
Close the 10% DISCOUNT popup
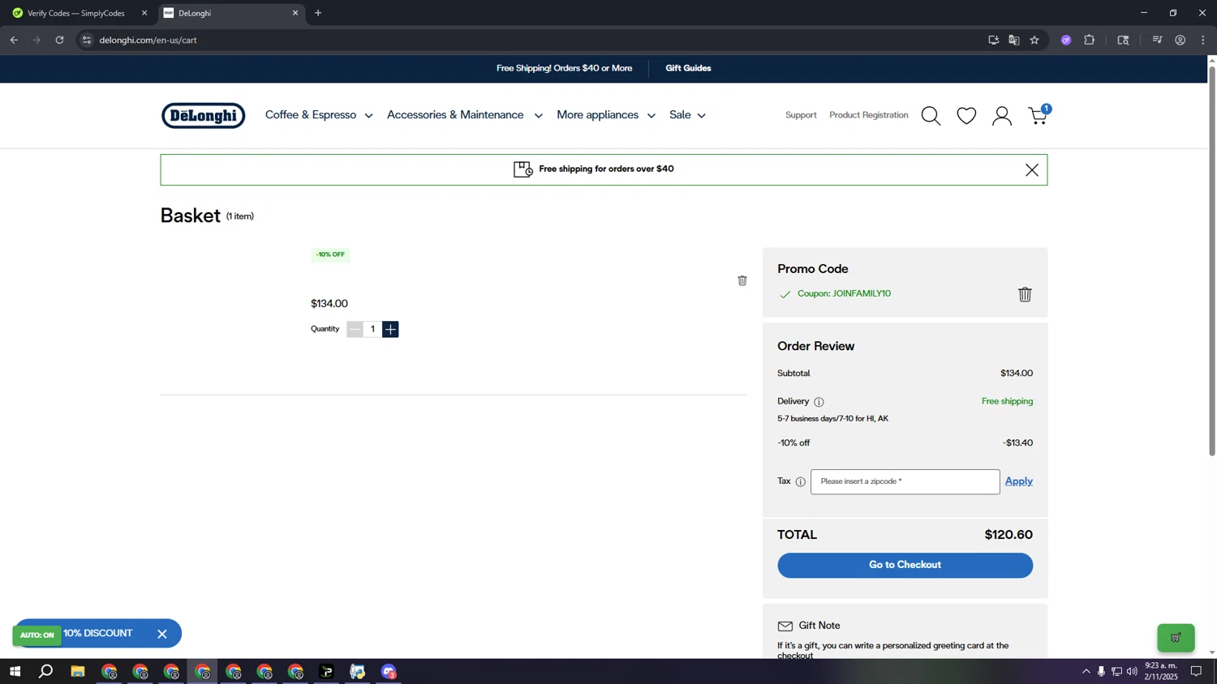(x=162, y=634)
